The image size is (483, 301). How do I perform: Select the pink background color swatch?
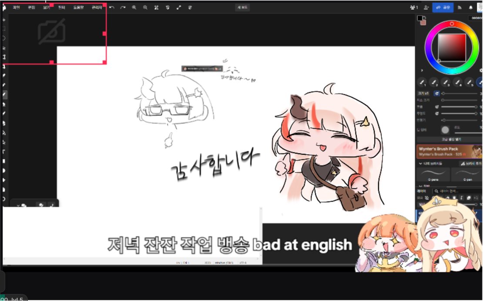(x=423, y=23)
